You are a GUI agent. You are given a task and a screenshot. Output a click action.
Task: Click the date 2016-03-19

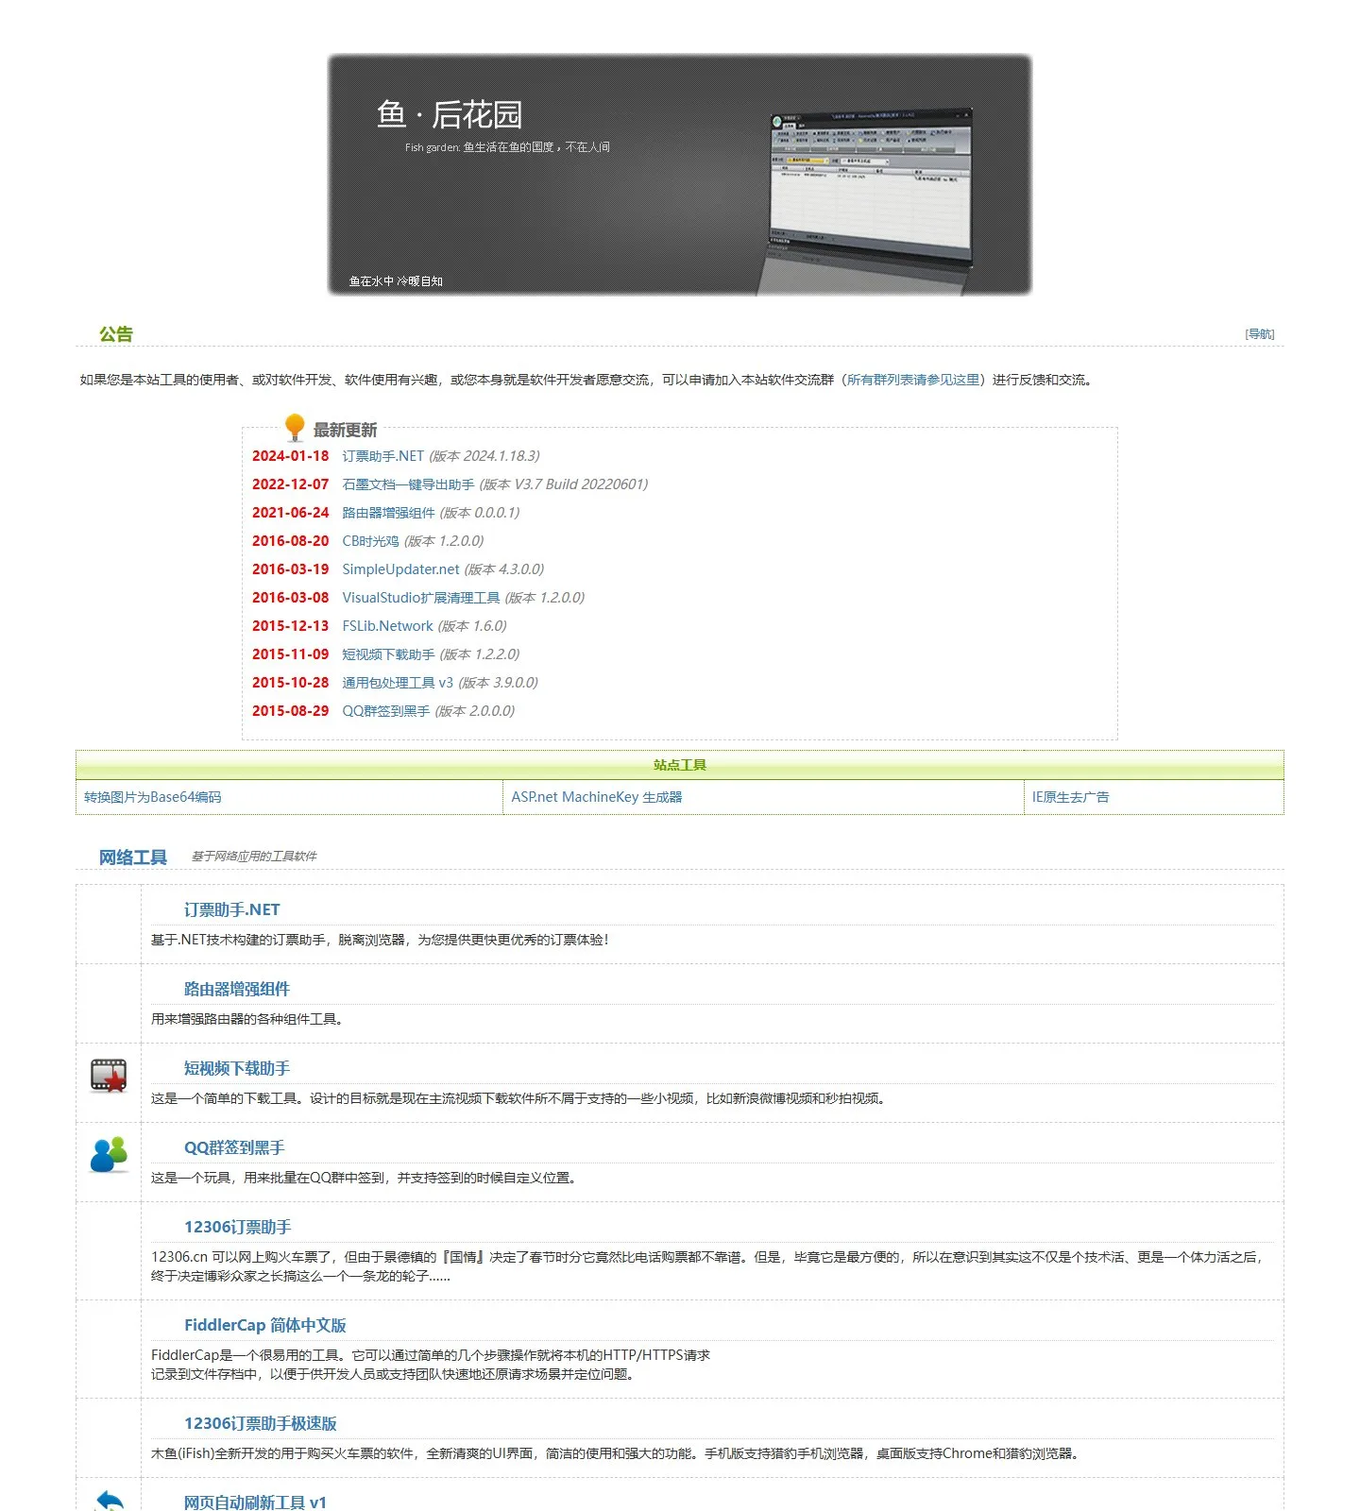pos(290,569)
